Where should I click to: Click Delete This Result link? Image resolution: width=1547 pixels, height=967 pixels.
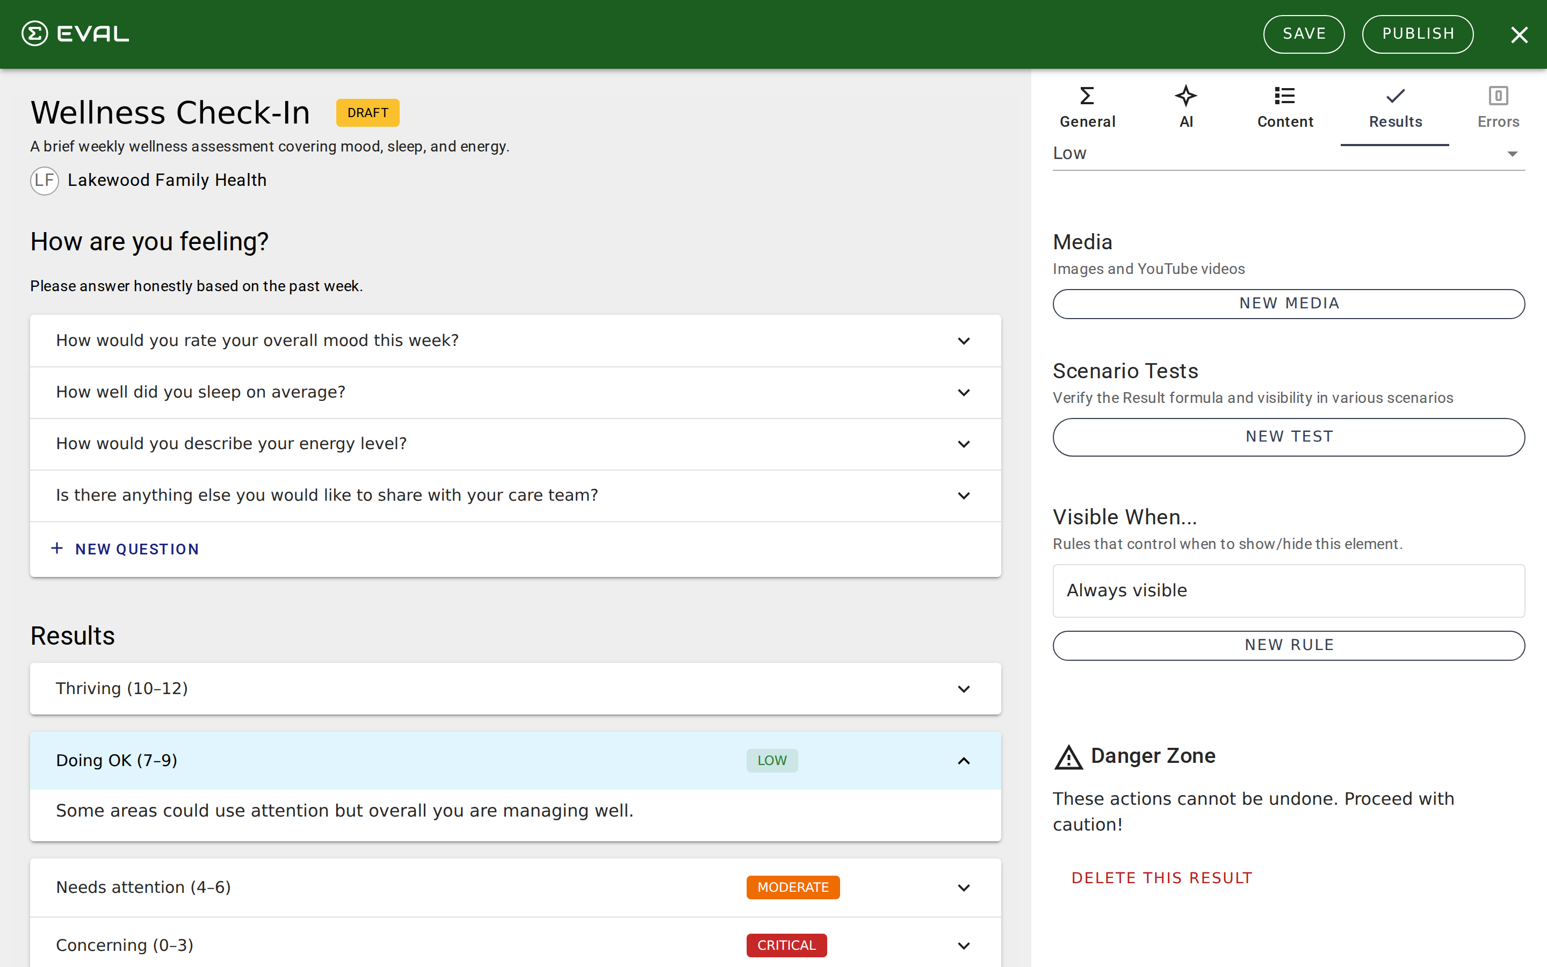pyautogui.click(x=1161, y=878)
